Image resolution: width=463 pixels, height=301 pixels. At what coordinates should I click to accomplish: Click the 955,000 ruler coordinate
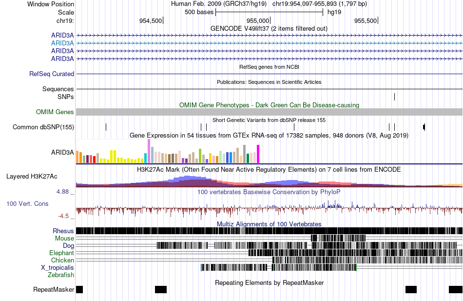click(x=258, y=20)
